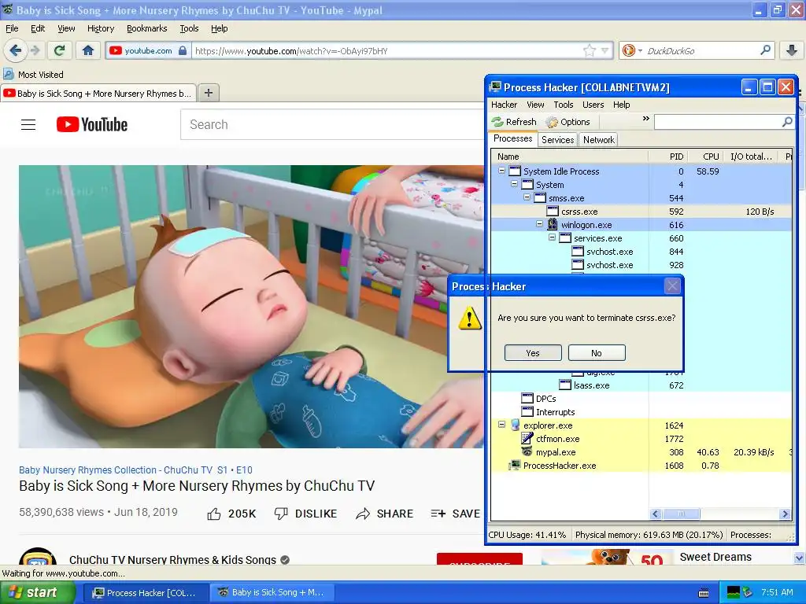Click No in the terminate dialog
806x604 pixels.
click(597, 353)
